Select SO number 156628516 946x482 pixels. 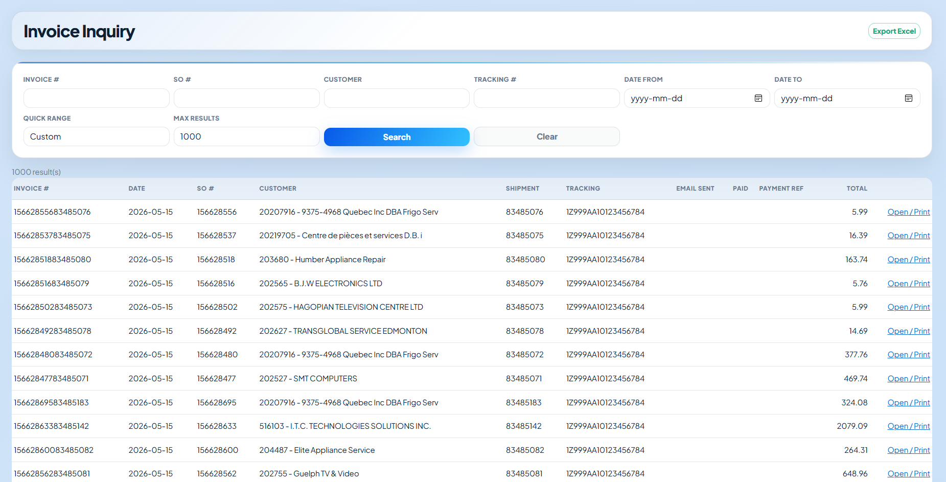click(x=216, y=284)
